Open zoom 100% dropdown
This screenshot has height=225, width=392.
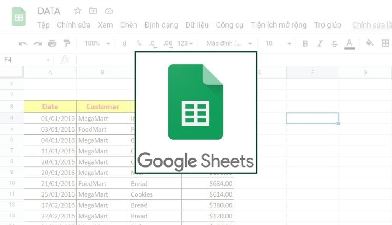pyautogui.click(x=97, y=44)
